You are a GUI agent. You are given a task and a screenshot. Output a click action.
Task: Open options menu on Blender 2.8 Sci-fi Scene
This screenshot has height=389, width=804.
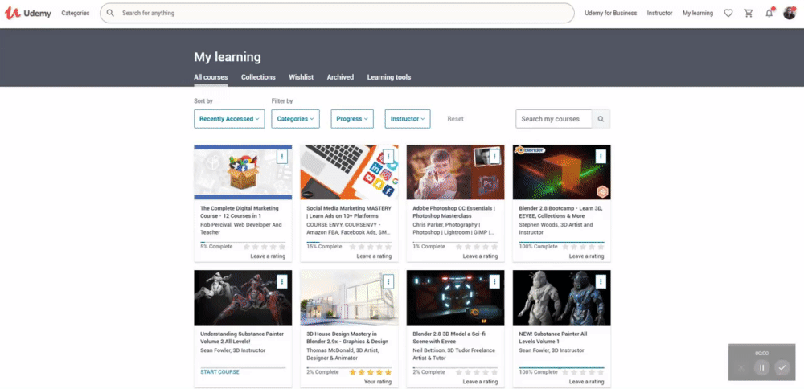pos(494,281)
